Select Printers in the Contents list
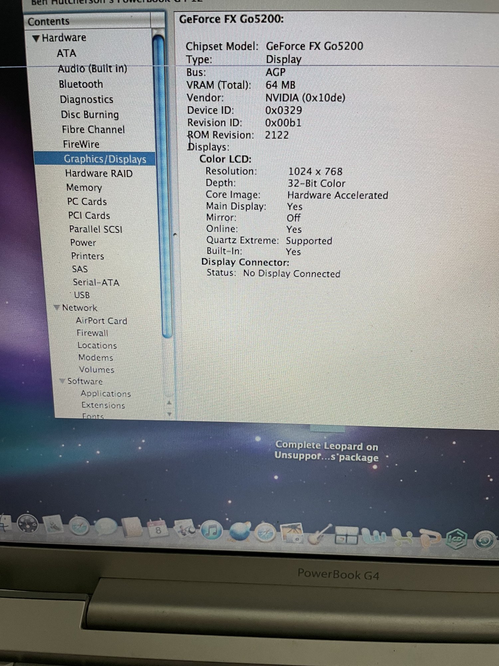Image resolution: width=499 pixels, height=666 pixels. [87, 256]
